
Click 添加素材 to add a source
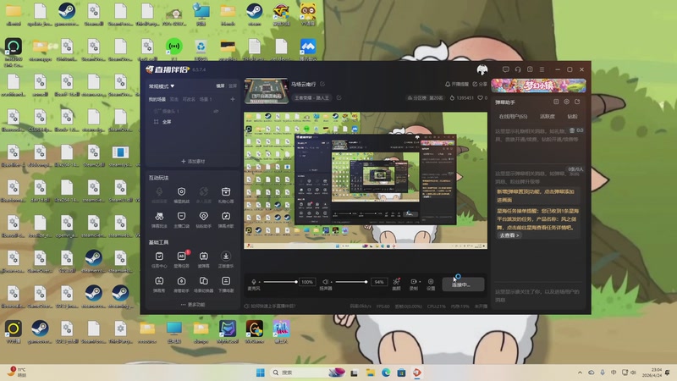193,161
